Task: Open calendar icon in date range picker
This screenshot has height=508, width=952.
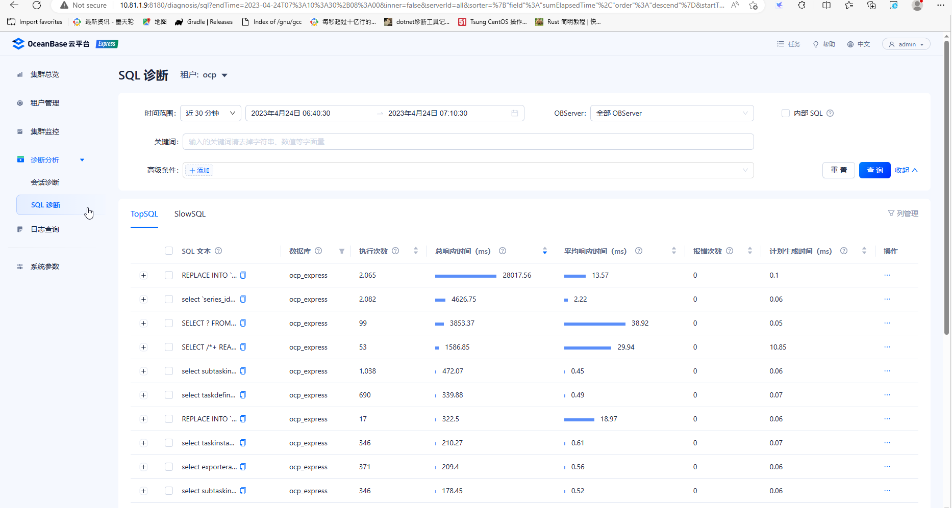Action: tap(515, 113)
